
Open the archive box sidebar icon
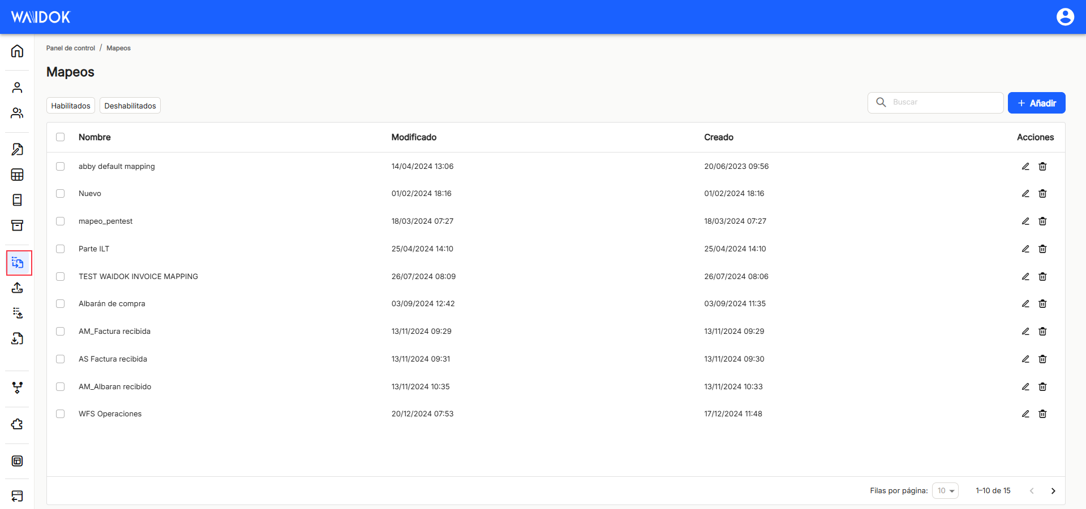click(17, 225)
